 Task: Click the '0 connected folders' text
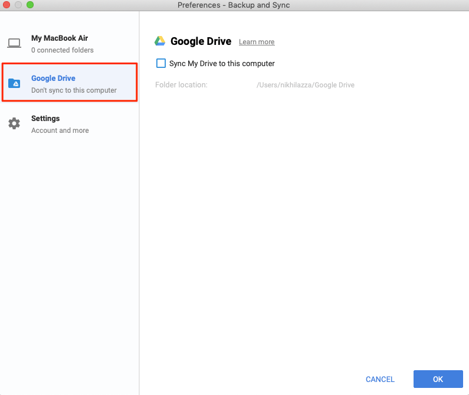click(63, 50)
